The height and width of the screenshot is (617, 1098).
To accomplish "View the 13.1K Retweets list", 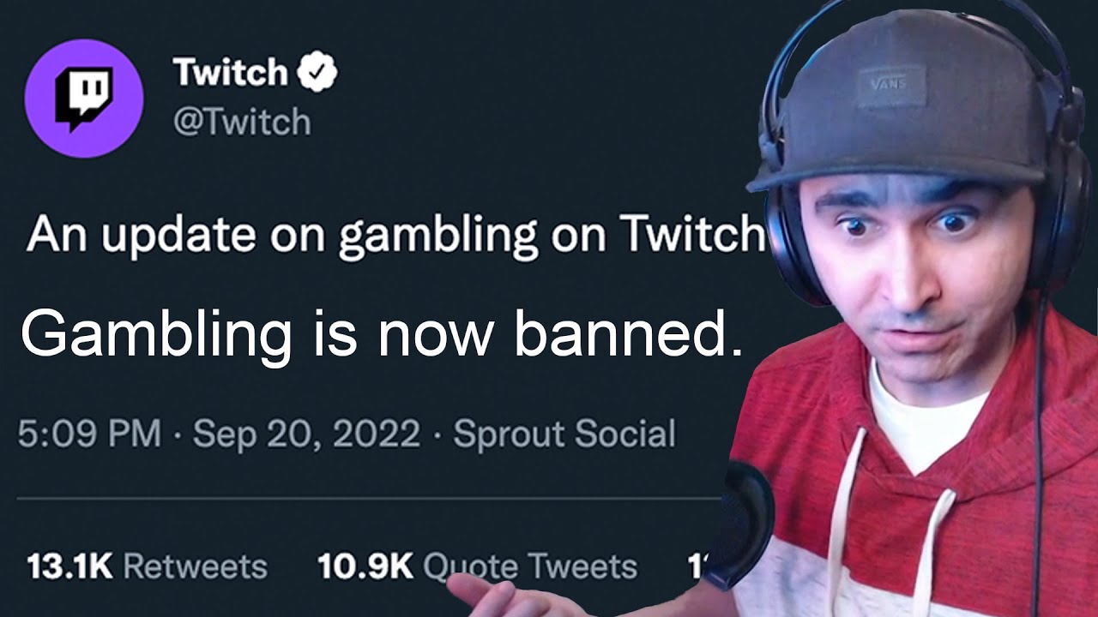I will (147, 566).
